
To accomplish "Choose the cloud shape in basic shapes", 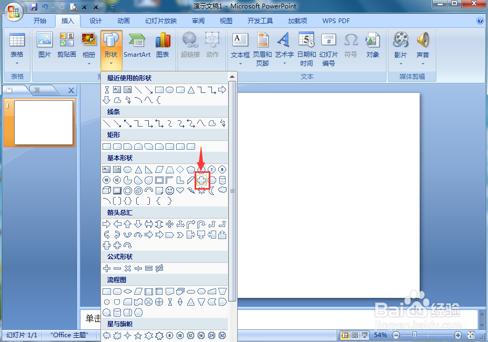I will (x=222, y=190).
